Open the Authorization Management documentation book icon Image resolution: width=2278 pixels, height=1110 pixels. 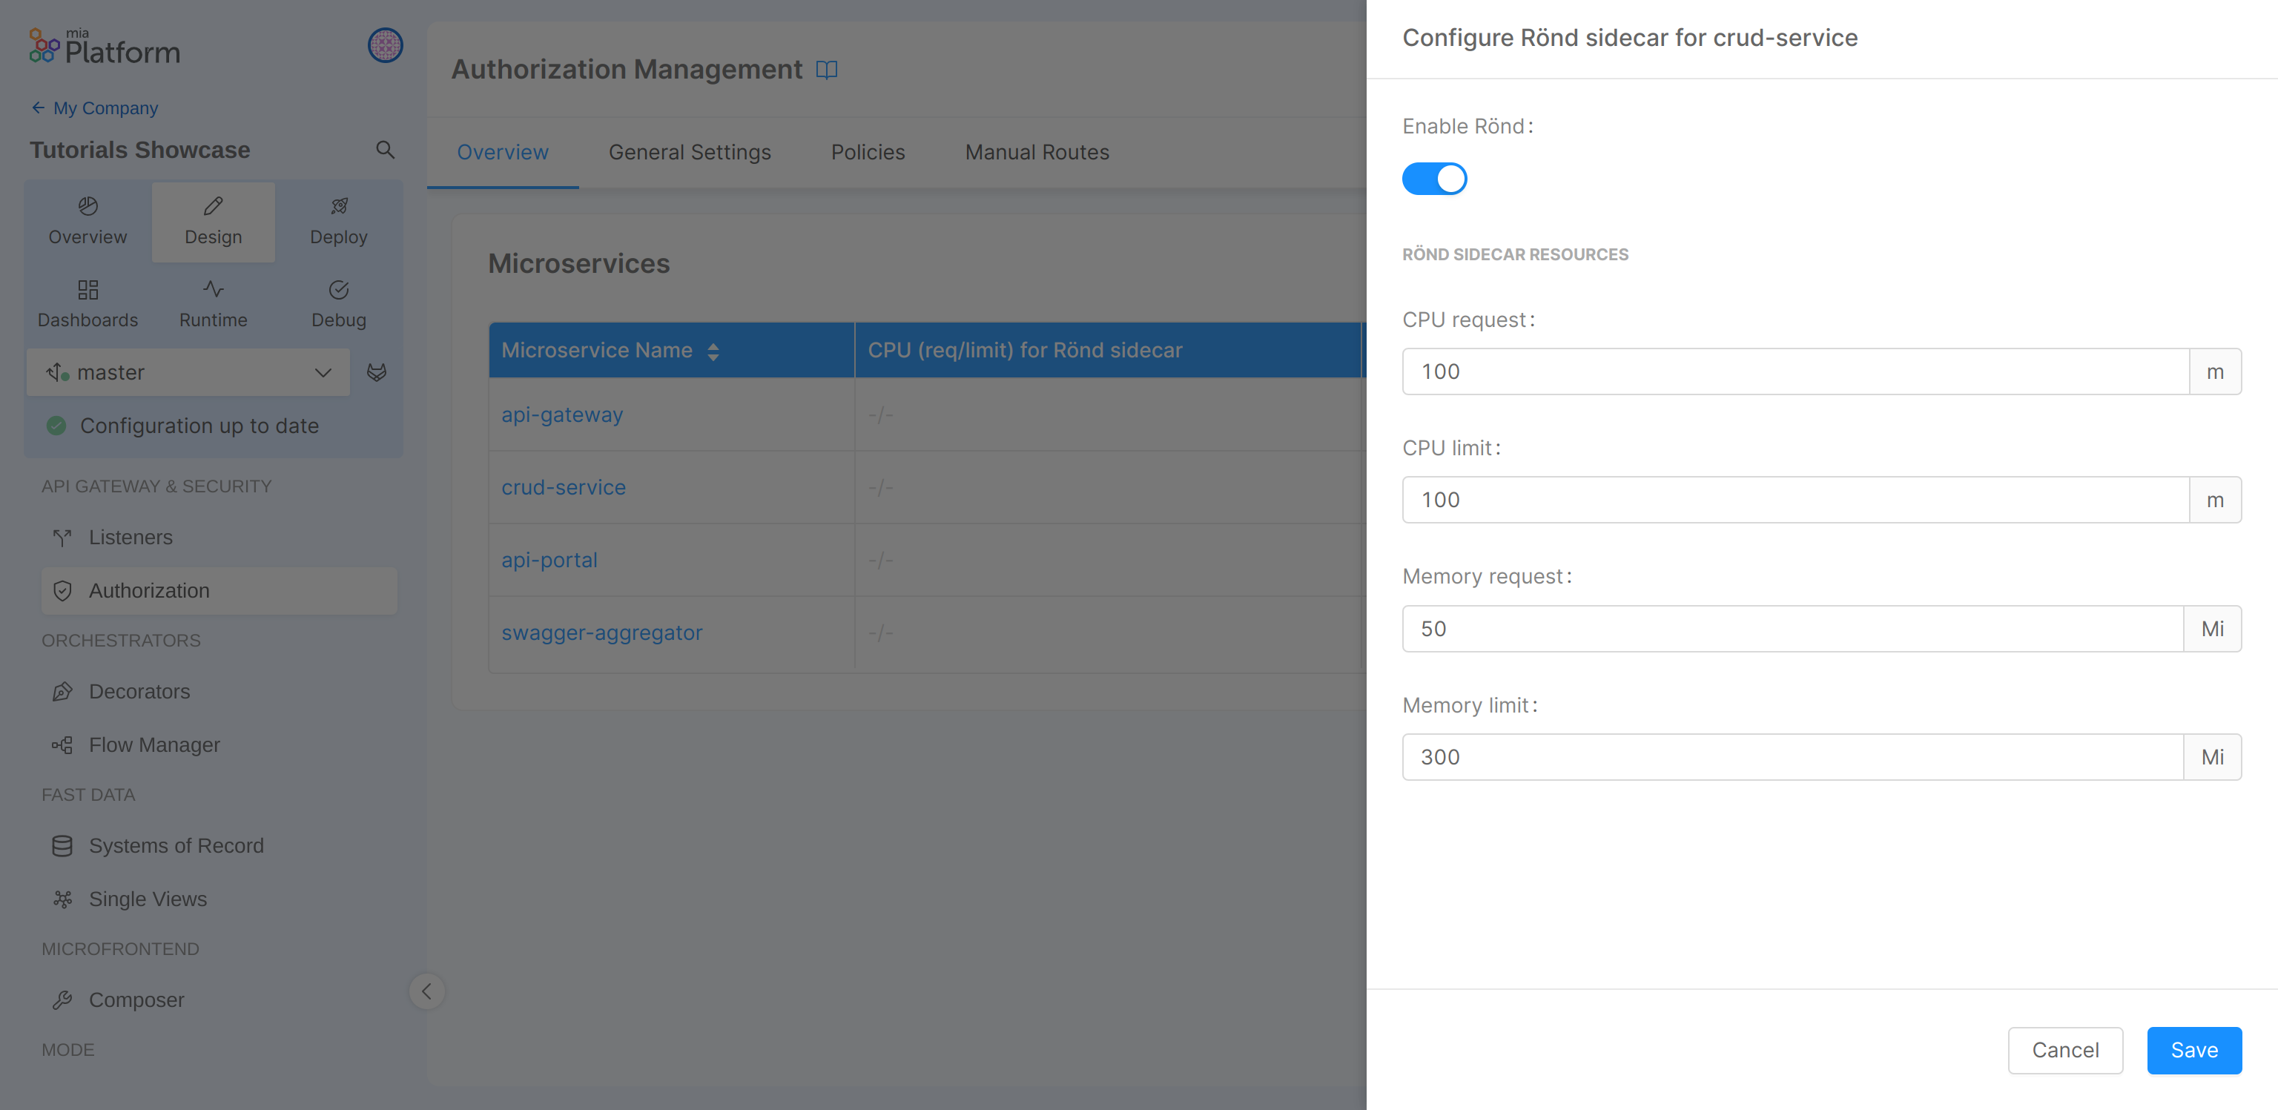[826, 69]
